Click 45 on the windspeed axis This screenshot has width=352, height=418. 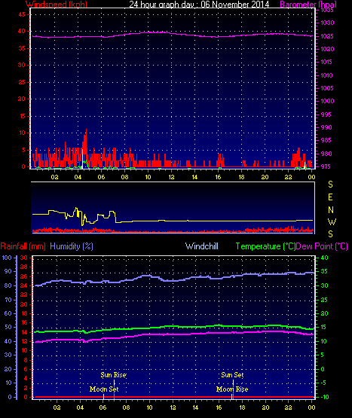tap(22, 14)
